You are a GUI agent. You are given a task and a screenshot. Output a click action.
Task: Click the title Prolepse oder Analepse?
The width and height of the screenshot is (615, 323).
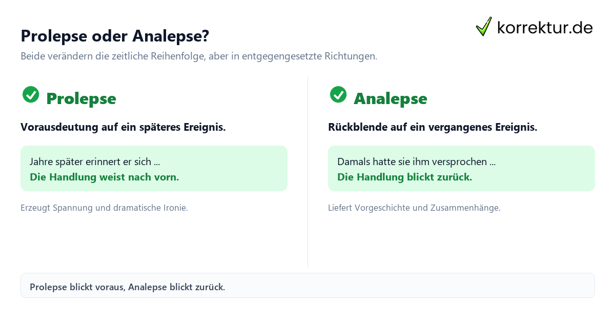pos(115,36)
